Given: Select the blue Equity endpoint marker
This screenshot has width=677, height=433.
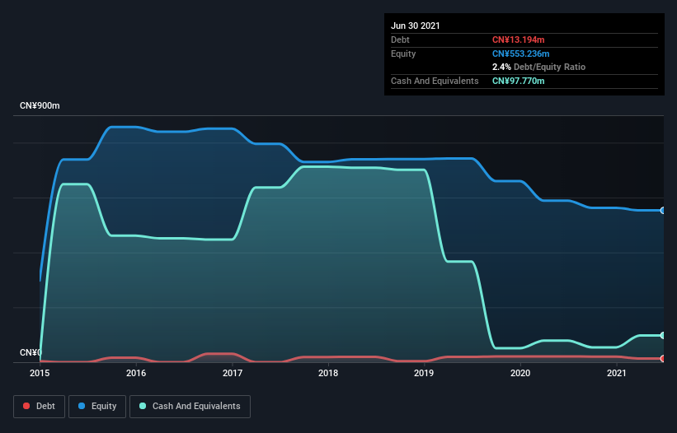Looking at the screenshot, I should click(663, 210).
